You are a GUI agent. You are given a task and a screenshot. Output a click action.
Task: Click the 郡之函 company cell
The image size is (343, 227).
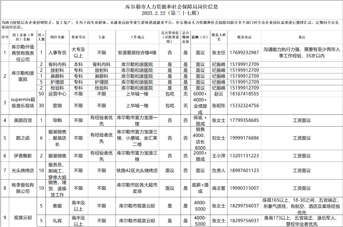[23, 138]
